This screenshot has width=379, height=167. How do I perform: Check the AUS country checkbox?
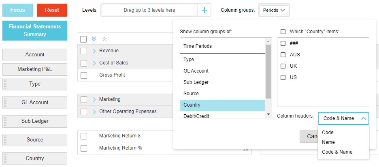pos(283,55)
